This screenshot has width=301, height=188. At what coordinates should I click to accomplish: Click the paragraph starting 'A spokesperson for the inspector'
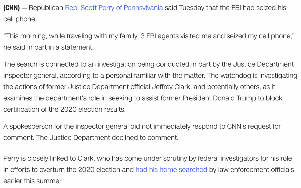(142, 132)
